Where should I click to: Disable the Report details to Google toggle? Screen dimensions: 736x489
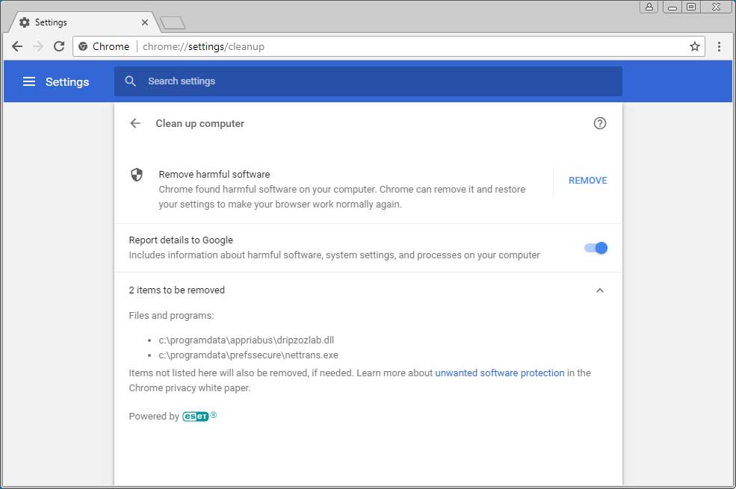click(x=596, y=248)
